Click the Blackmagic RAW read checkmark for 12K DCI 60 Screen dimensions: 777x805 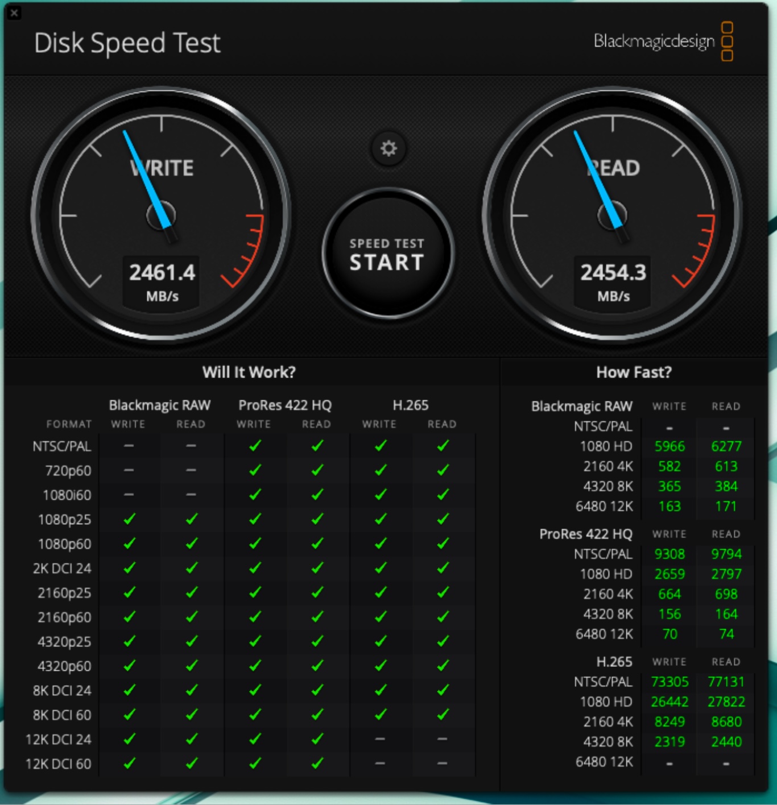pos(192,763)
